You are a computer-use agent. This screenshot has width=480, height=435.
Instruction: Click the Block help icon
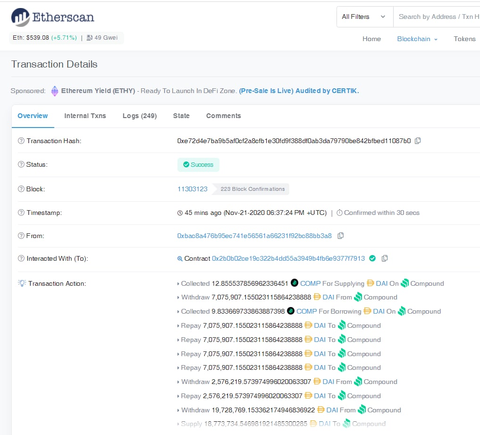(21, 189)
